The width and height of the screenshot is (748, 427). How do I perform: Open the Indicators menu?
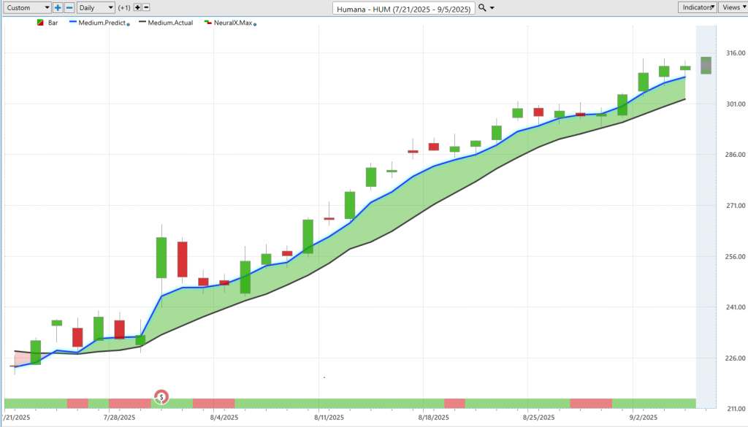[x=697, y=7]
